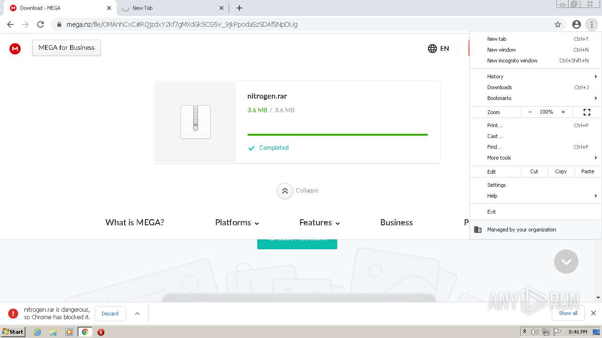The height and width of the screenshot is (338, 602).
Task: Click Copy in the Edit row
Action: coord(561,171)
